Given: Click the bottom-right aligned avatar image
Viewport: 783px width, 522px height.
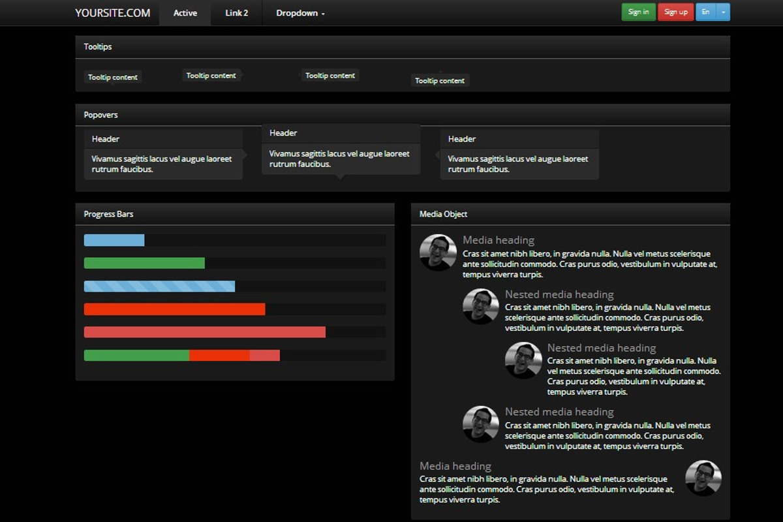Looking at the screenshot, I should coord(703,478).
